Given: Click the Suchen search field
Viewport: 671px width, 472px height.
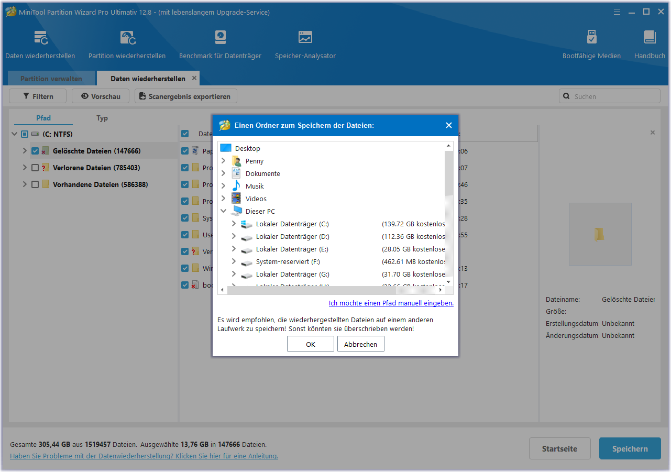Looking at the screenshot, I should (610, 96).
